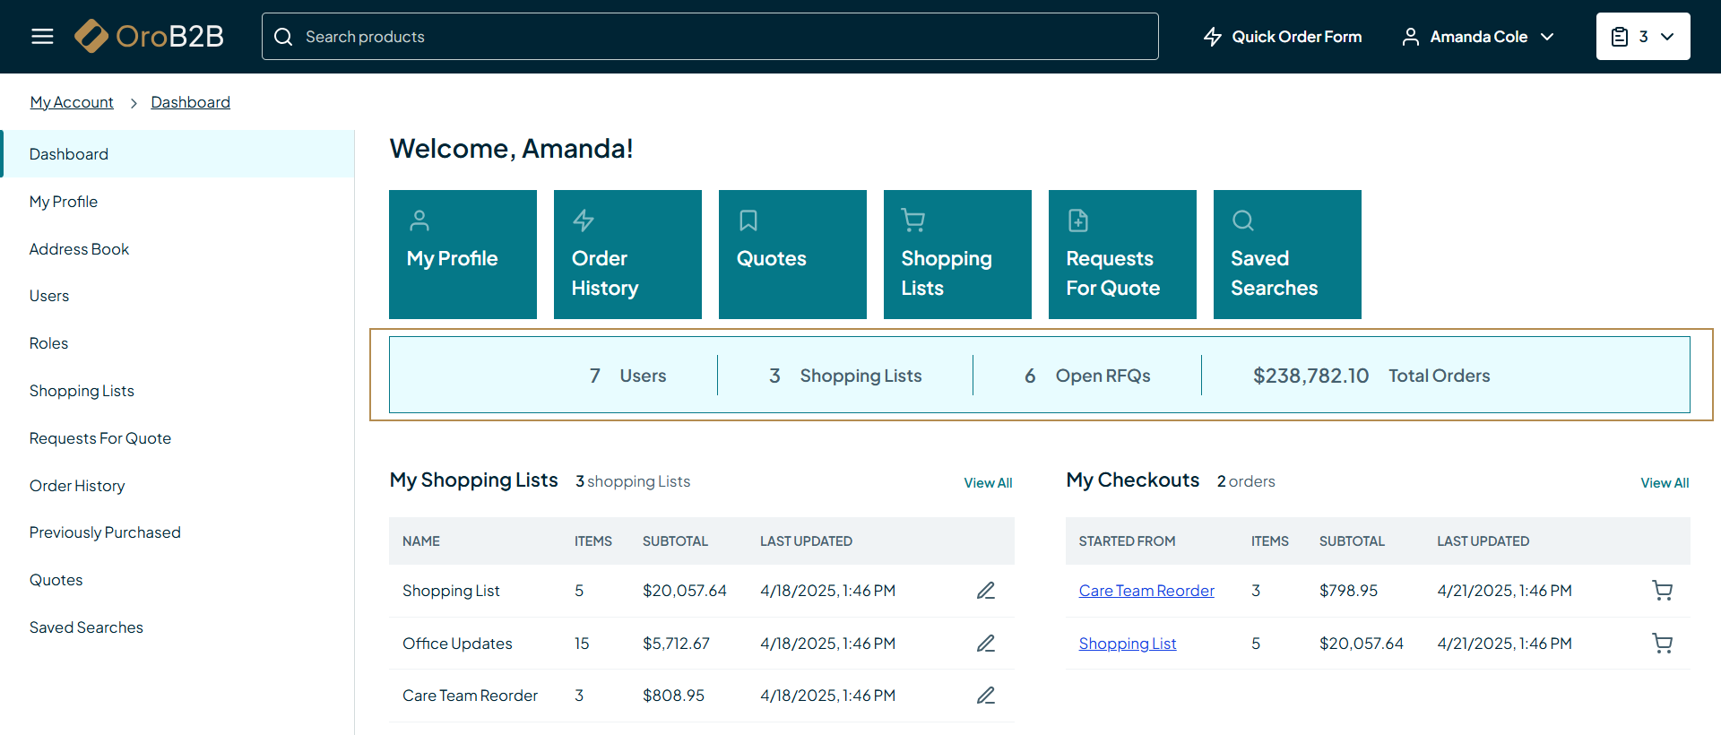The image size is (1721, 735).
Task: Open the Order History tile
Action: (627, 255)
